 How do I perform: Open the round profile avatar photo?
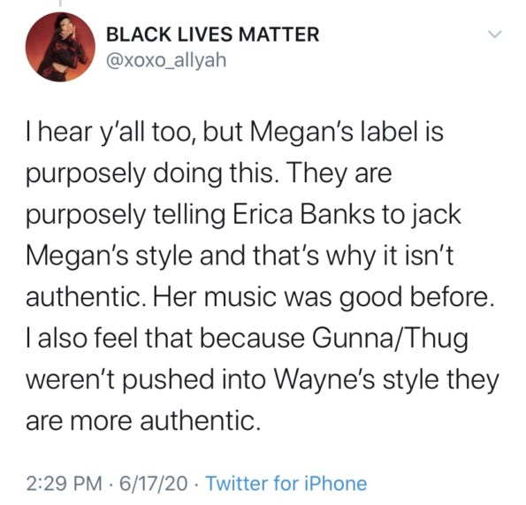[60, 47]
